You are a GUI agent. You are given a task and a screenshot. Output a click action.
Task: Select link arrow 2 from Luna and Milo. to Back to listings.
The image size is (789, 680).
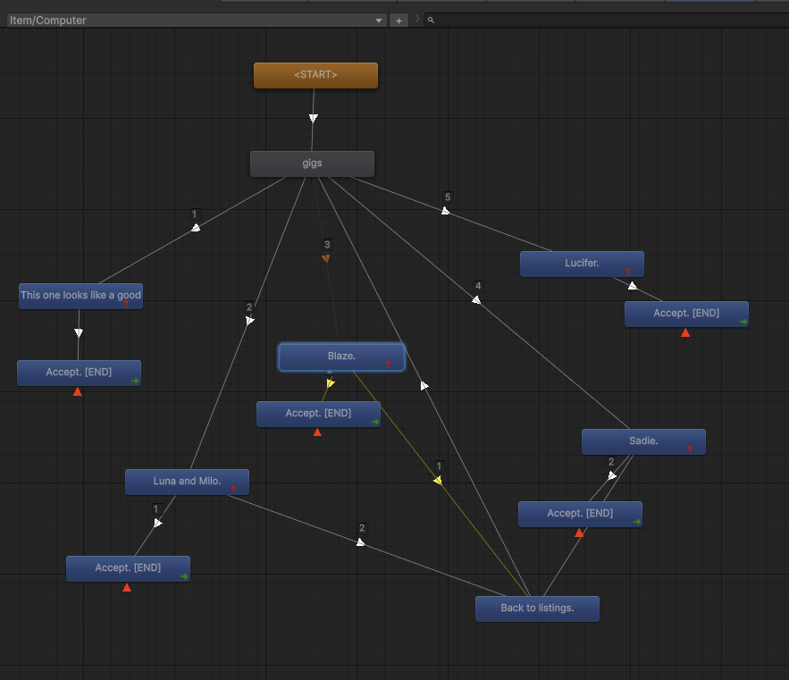(x=360, y=542)
